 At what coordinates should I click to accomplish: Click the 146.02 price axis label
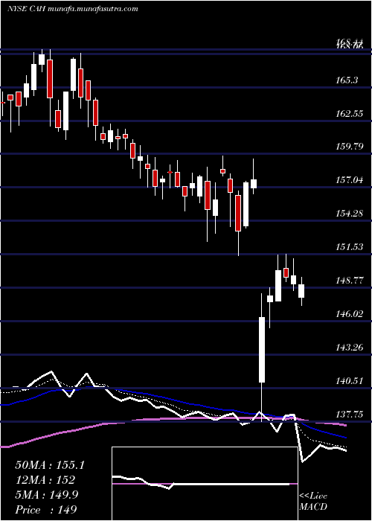(x=350, y=313)
